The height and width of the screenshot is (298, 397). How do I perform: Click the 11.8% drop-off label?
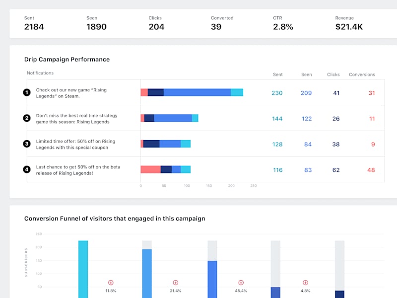[111, 291]
